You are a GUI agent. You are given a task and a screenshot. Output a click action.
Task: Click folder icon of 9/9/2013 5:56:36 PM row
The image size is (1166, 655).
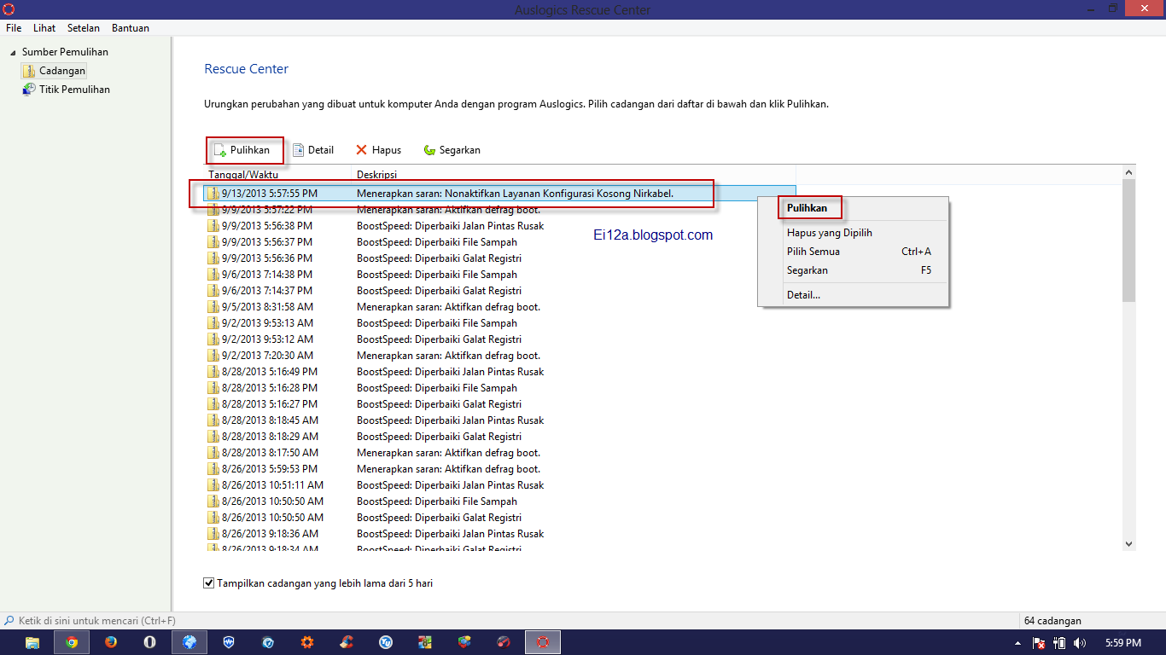[213, 258]
